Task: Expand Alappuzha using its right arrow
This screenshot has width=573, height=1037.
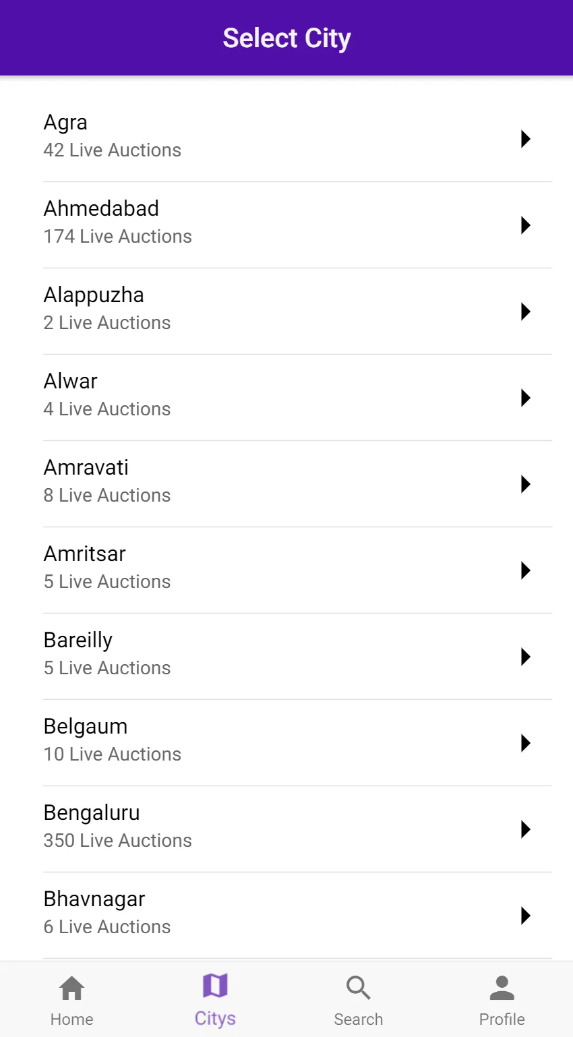Action: point(526,312)
